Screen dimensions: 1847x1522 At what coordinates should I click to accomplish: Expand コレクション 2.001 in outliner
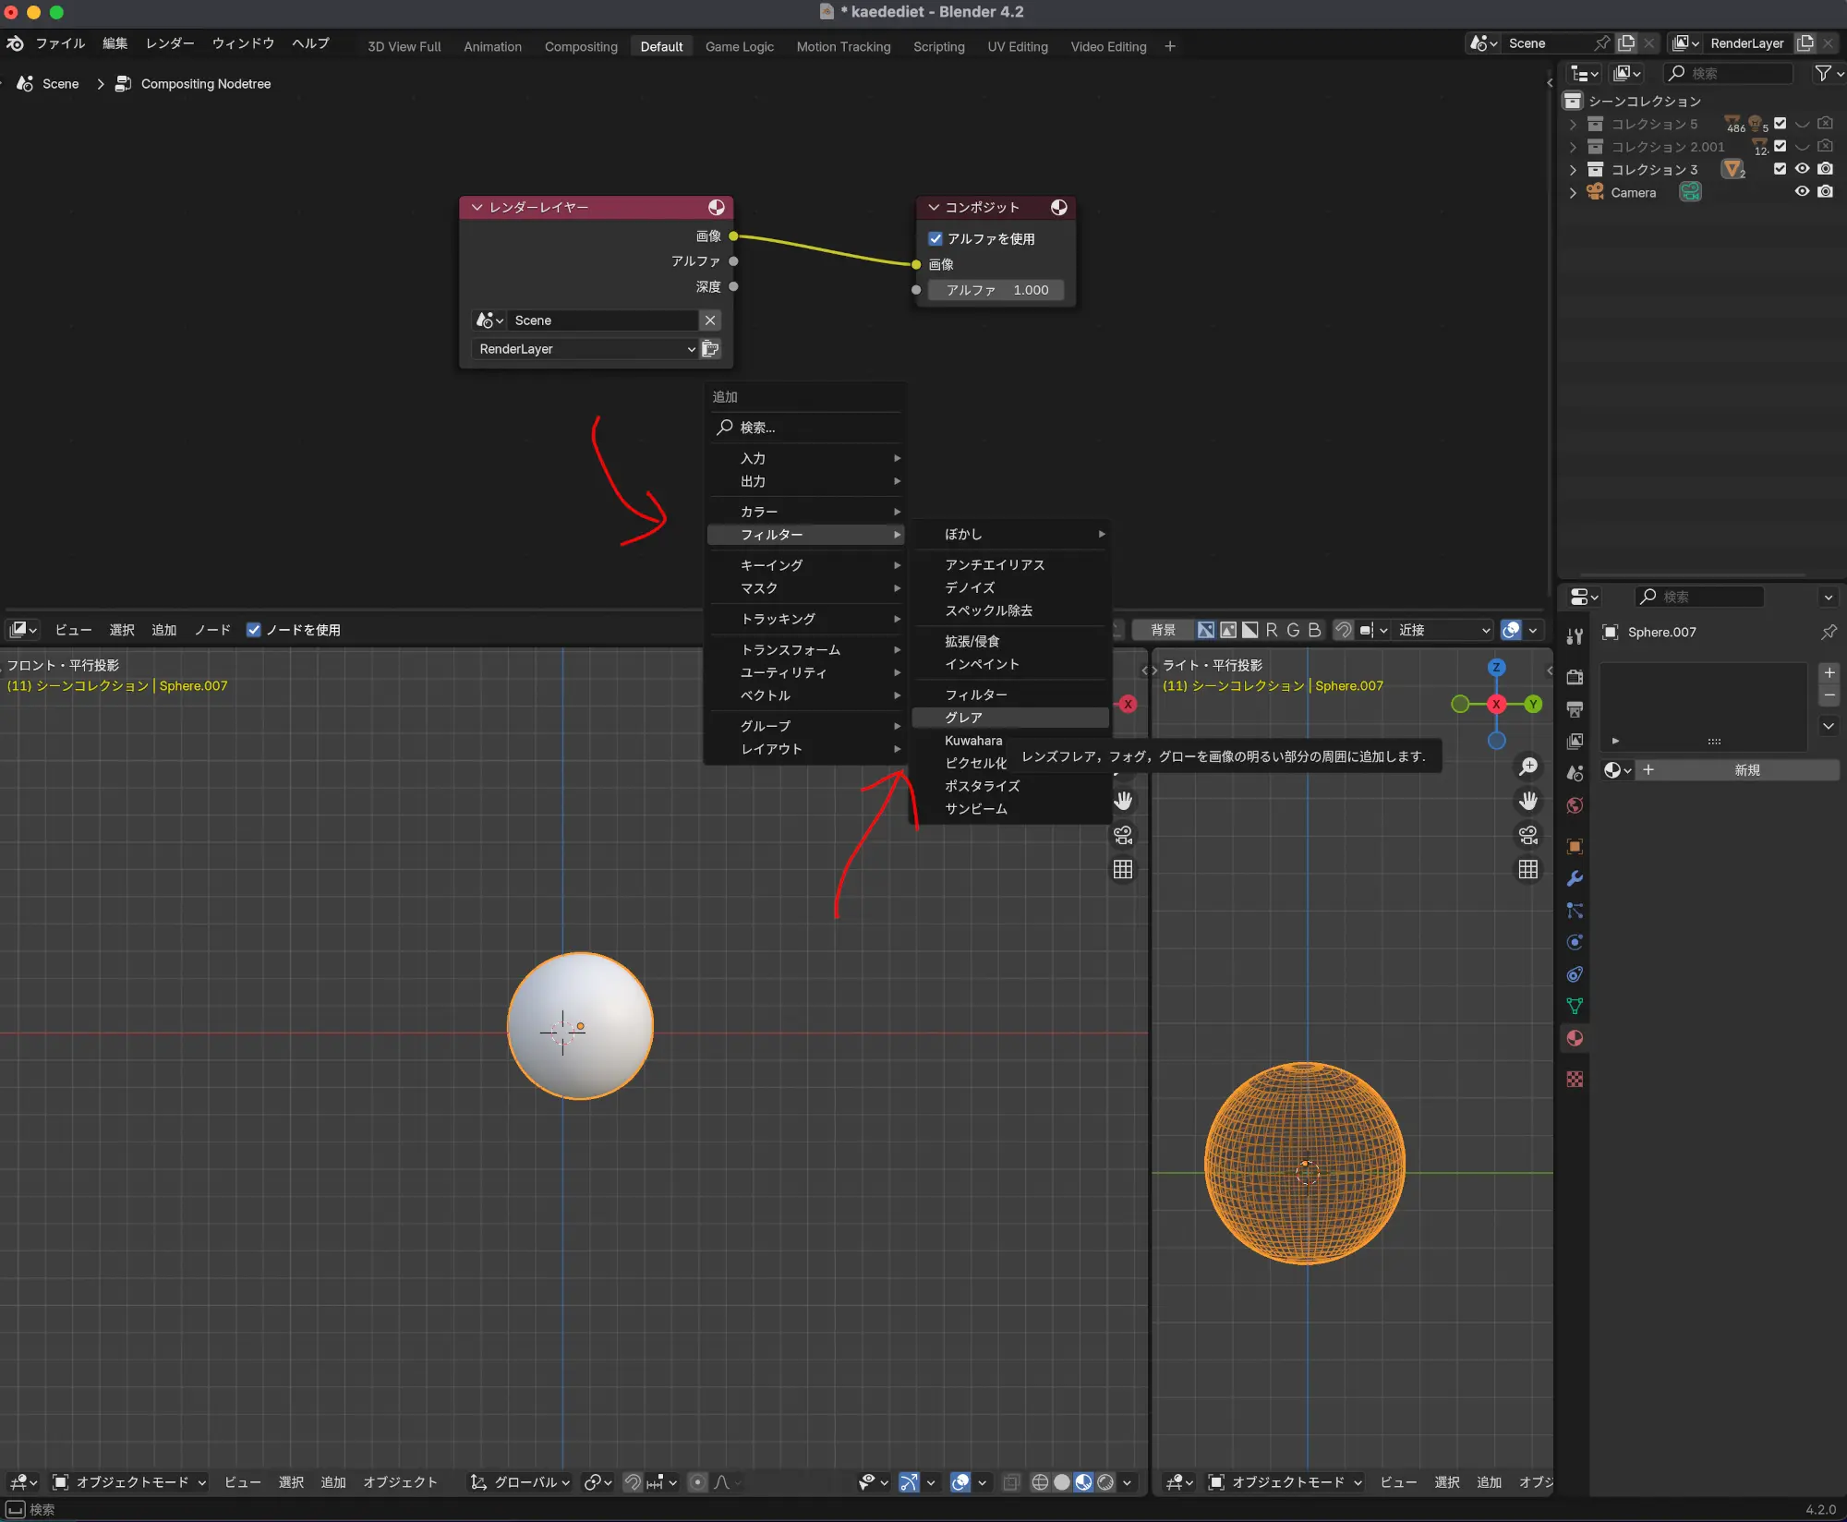(x=1573, y=147)
